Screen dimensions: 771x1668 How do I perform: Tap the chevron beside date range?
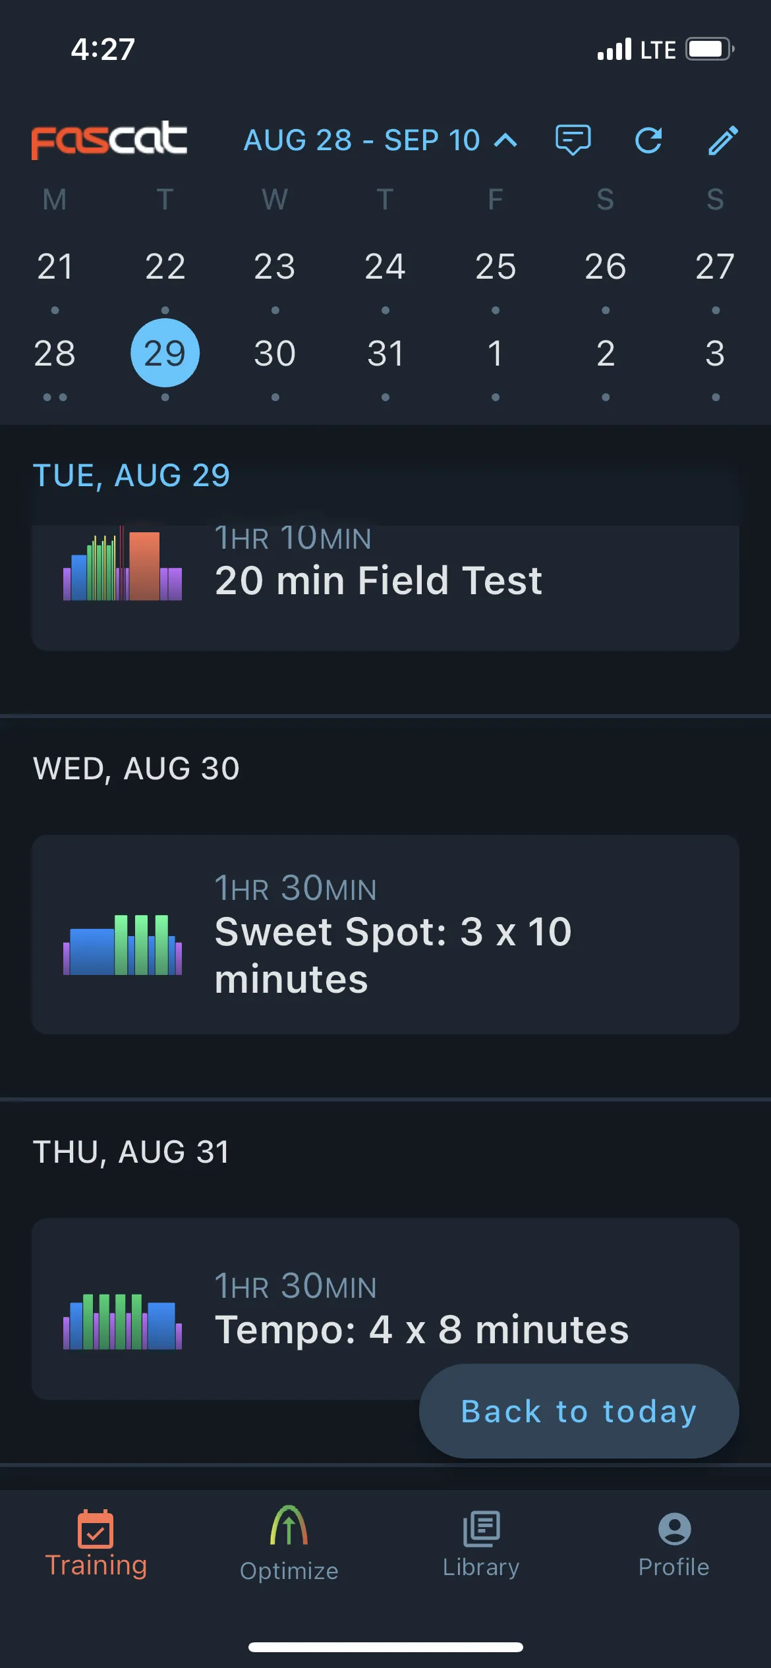point(505,140)
